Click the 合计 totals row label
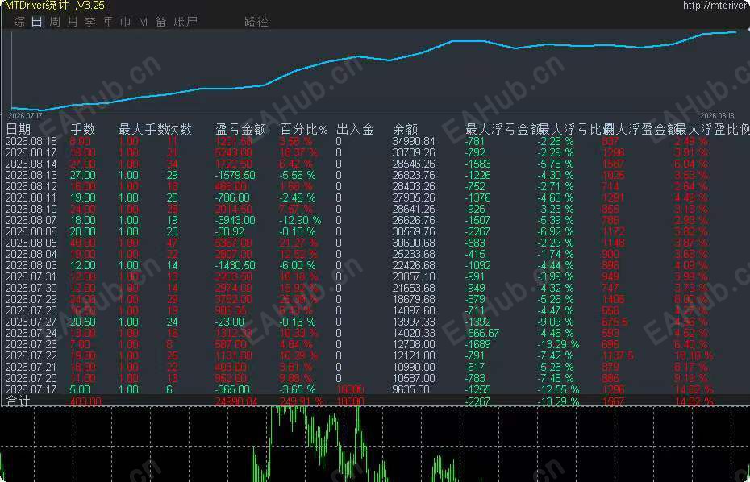This screenshot has width=750, height=482. pyautogui.click(x=19, y=401)
